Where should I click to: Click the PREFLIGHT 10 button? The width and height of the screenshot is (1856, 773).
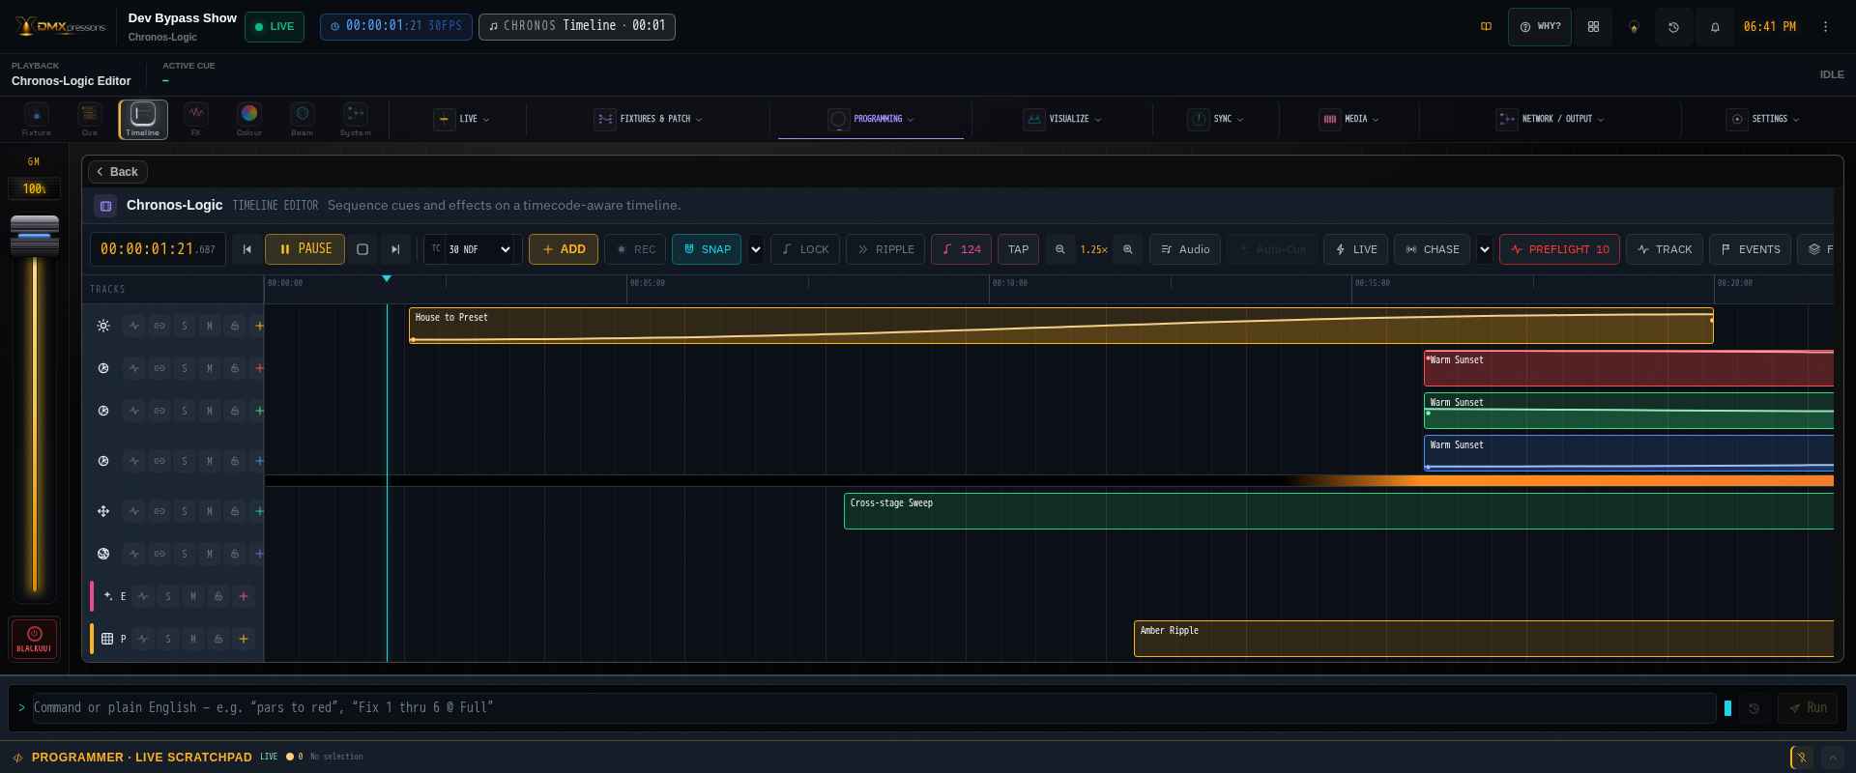tap(1559, 249)
